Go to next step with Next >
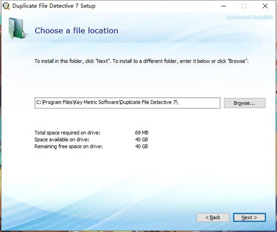Viewport: 277px width, 232px height. pos(249,217)
